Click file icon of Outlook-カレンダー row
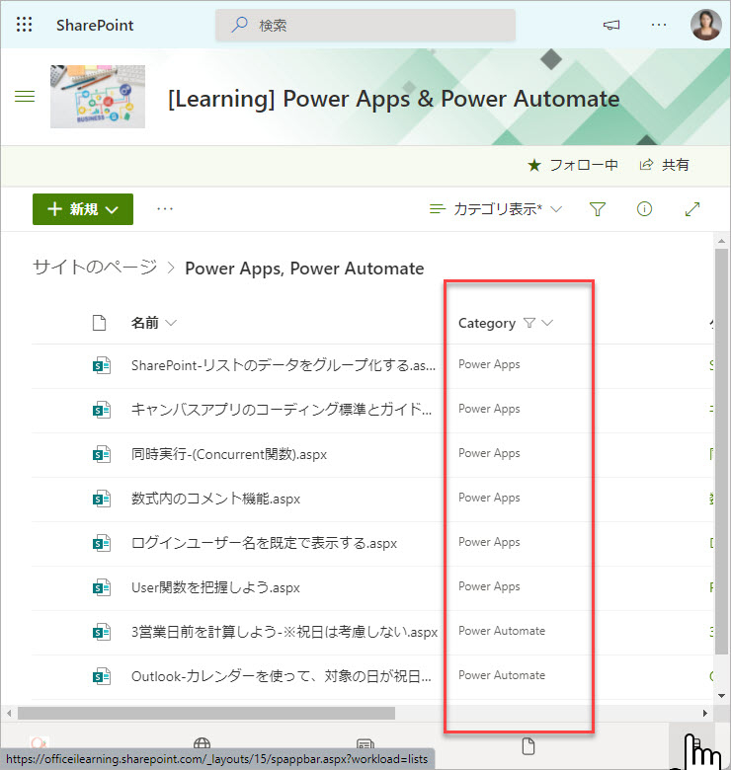This screenshot has height=770, width=731. tap(101, 676)
